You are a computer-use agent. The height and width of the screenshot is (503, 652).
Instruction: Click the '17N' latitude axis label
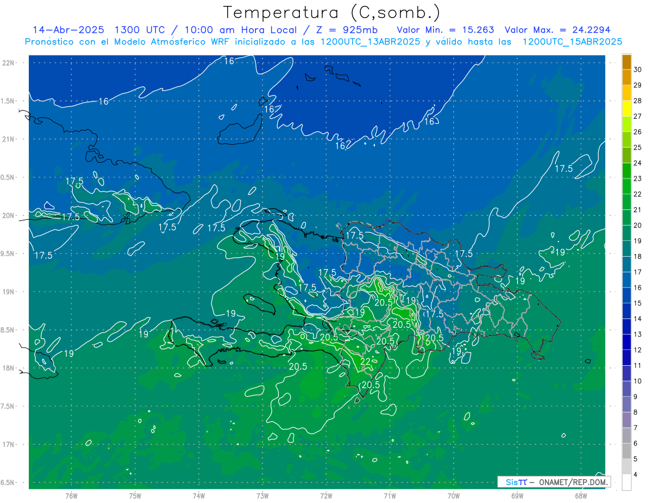tap(9, 444)
